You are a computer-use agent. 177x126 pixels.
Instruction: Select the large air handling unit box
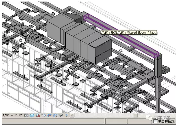point(79,38)
